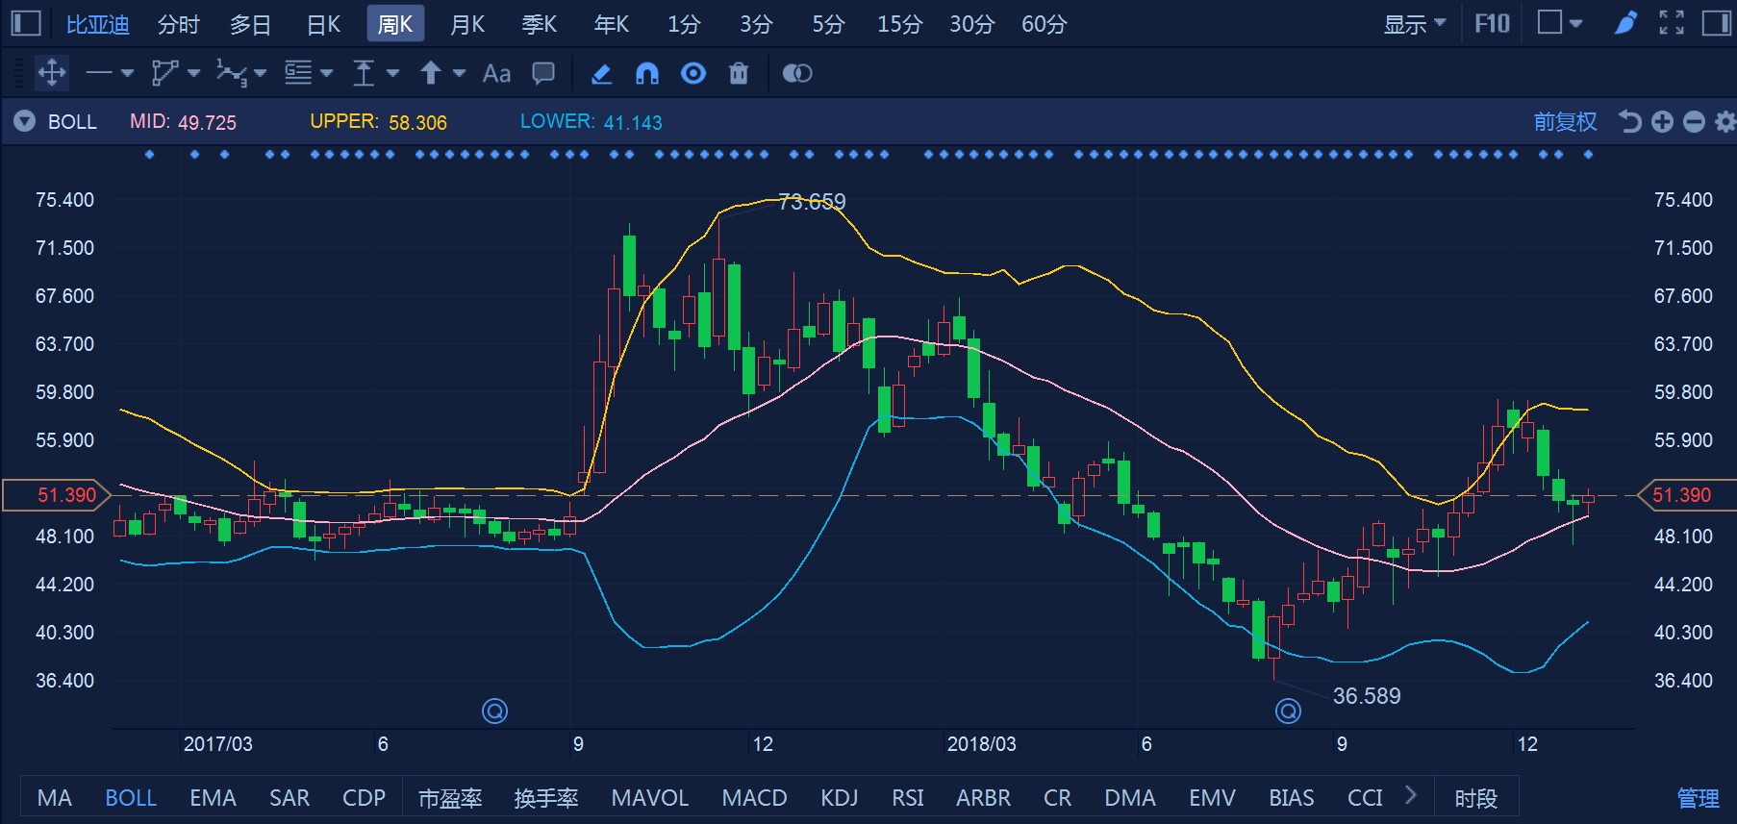The image size is (1737, 824).
Task: Select the MACD indicator
Action: pos(754,798)
